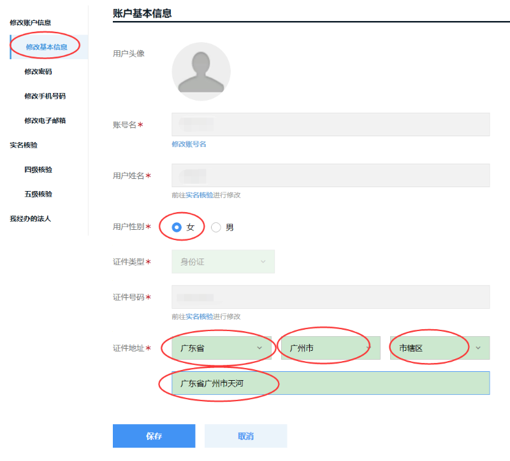Click the blue 保存 save button
Screen dimensions: 510x461
coord(154,436)
